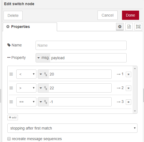Open node properties gear icon tab
This screenshot has width=144, height=142.
[120, 27]
